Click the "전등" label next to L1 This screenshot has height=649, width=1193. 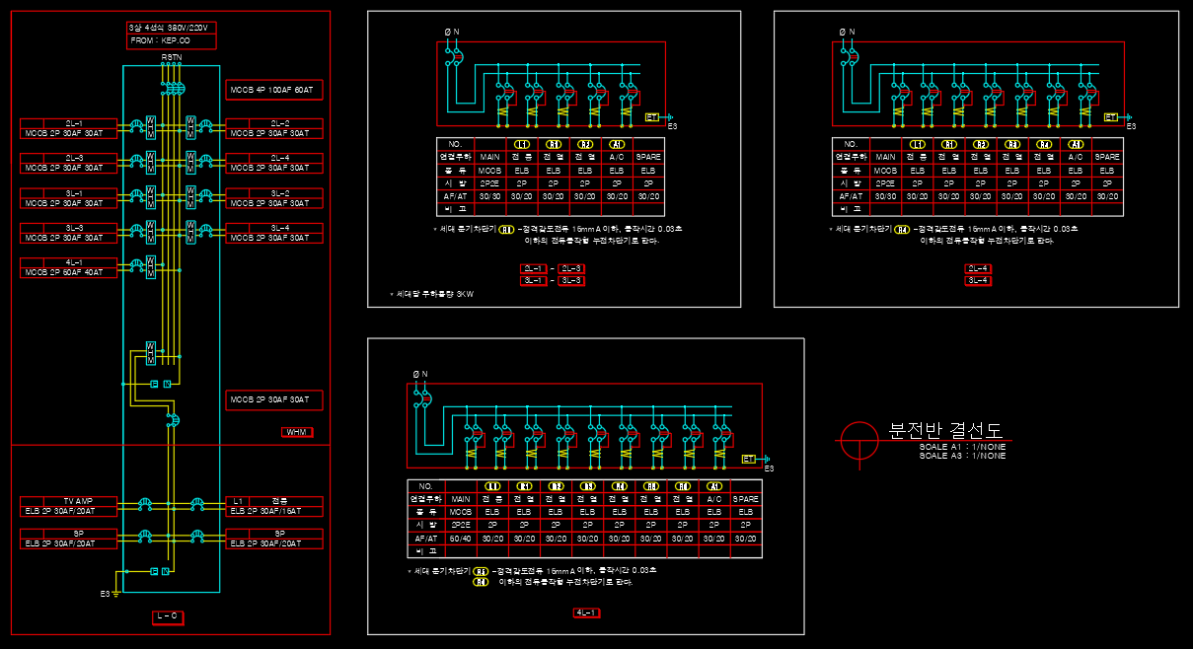pyautogui.click(x=279, y=501)
